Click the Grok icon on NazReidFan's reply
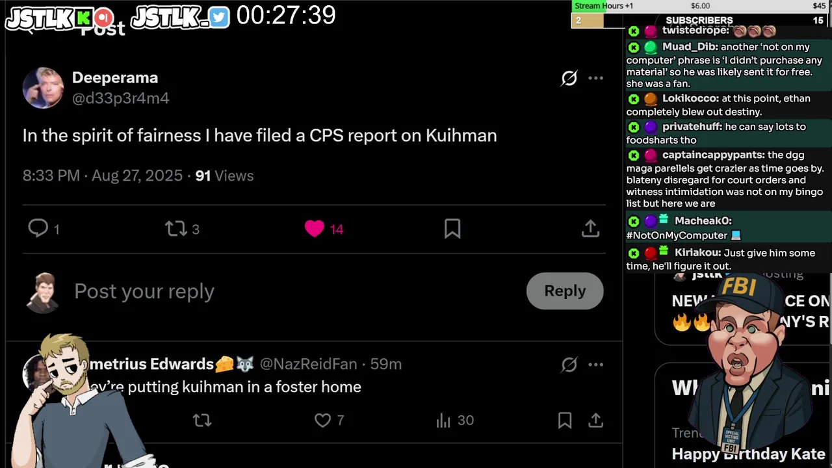Screen dimensions: 832x468 pyautogui.click(x=569, y=365)
